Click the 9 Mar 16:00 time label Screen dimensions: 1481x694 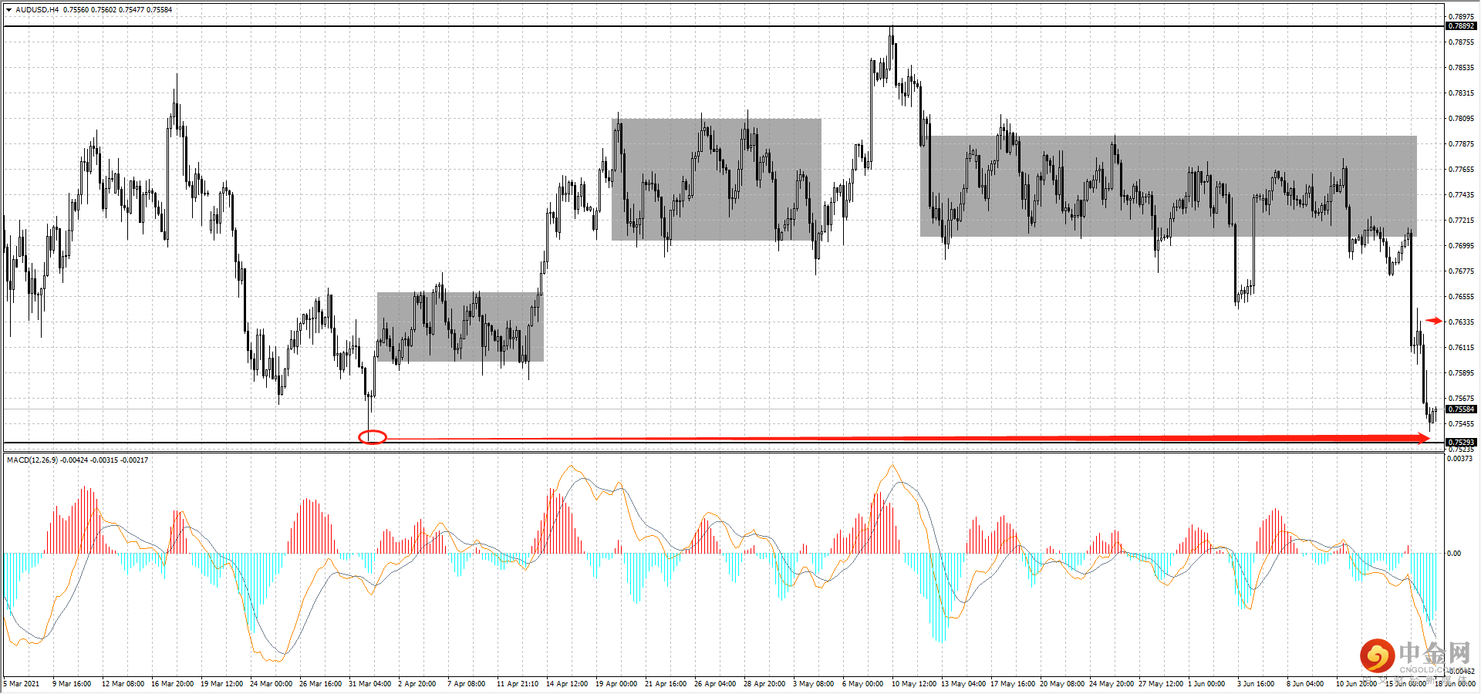pyautogui.click(x=72, y=684)
